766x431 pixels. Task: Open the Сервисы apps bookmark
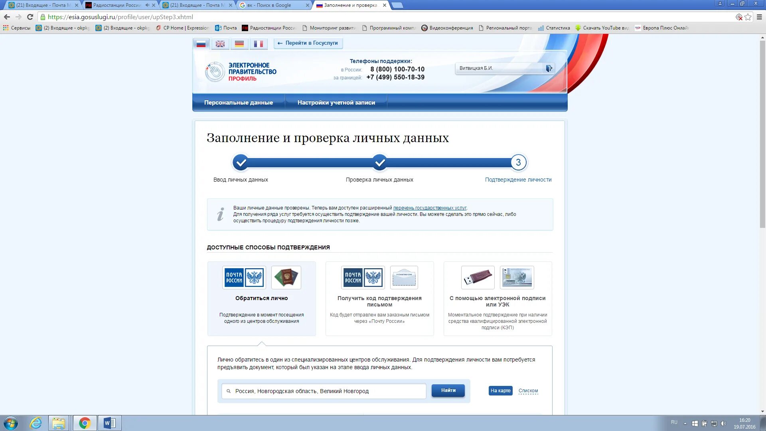click(17, 28)
